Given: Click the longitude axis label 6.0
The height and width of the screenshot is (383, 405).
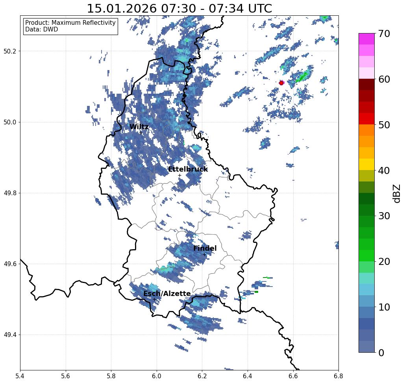Looking at the screenshot, I should [x=157, y=376].
